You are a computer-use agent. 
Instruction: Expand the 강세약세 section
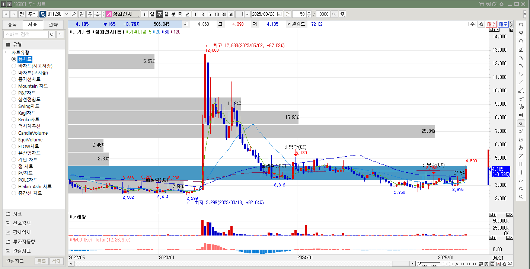click(x=8, y=232)
